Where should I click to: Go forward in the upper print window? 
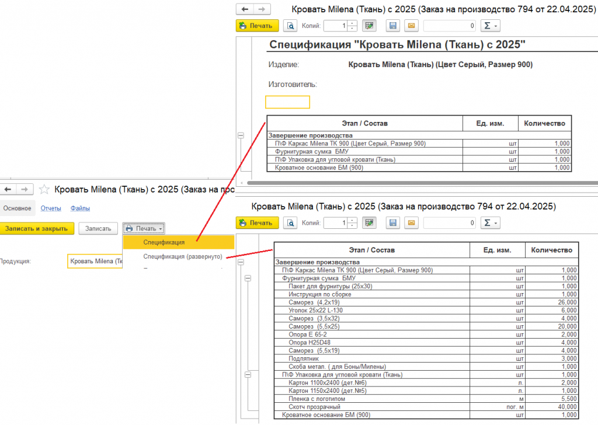click(x=262, y=9)
